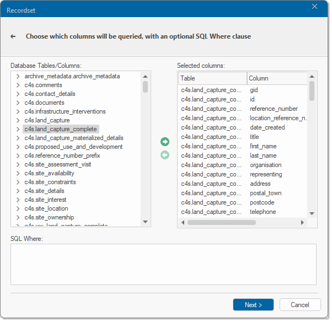The height and width of the screenshot is (322, 332).
Task: Click down arrow of tables list scrollbar
Action: point(145,222)
